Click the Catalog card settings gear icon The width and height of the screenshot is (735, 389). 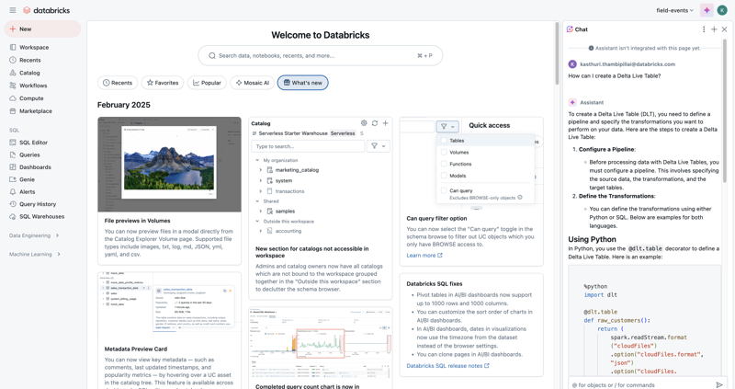pos(364,123)
